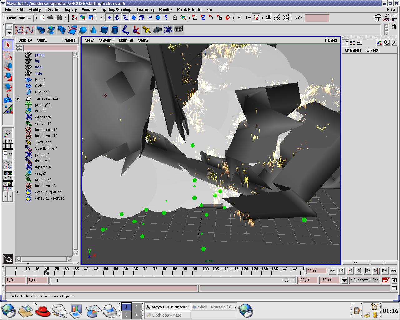Switch to virtual desktop 2 in pager
Image resolution: width=400 pixels, height=320 pixels.
click(137, 307)
